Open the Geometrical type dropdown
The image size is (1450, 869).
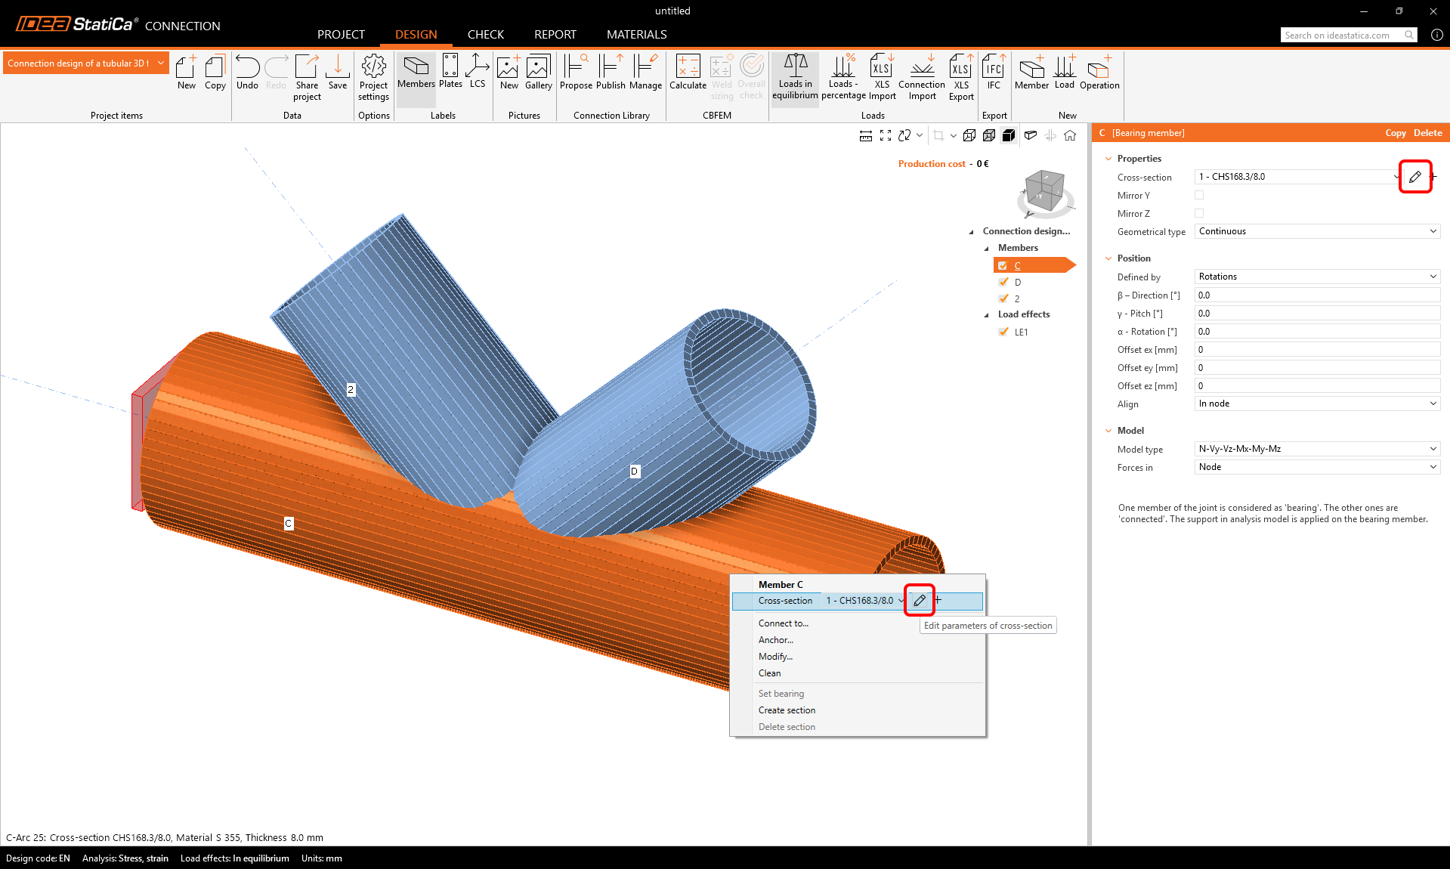point(1317,231)
